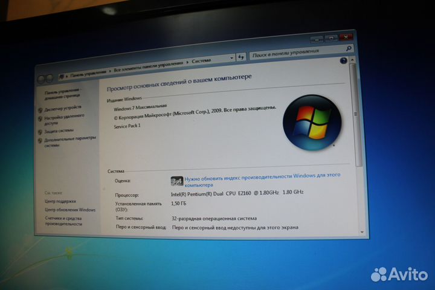Select Панель управления breadcrumb segment
The height and width of the screenshot is (290, 435).
pos(88,73)
